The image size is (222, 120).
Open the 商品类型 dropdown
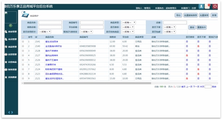click(129, 22)
